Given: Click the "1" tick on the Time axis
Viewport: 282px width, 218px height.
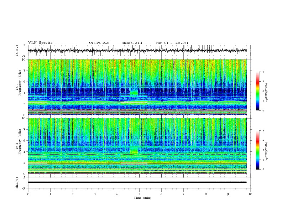Looking at the screenshot, I should pos(50,194).
